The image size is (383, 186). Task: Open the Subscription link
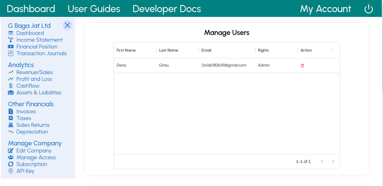point(32,164)
